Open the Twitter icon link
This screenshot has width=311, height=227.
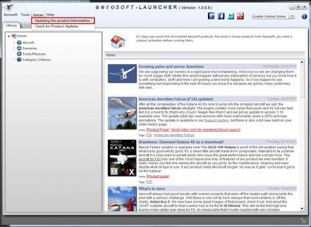point(231,16)
